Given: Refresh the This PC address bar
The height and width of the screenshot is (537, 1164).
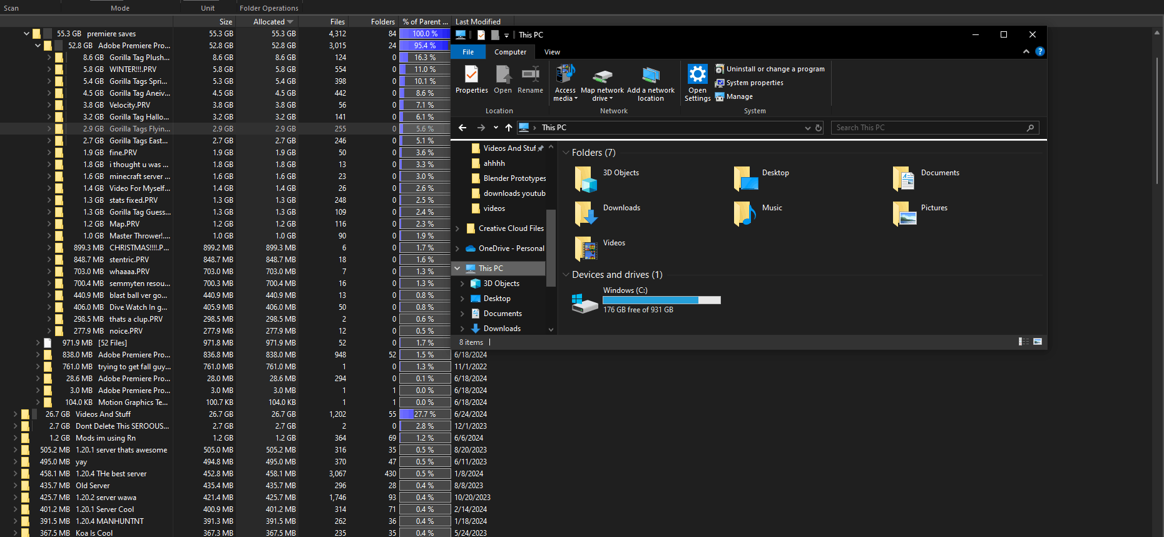Looking at the screenshot, I should (818, 128).
